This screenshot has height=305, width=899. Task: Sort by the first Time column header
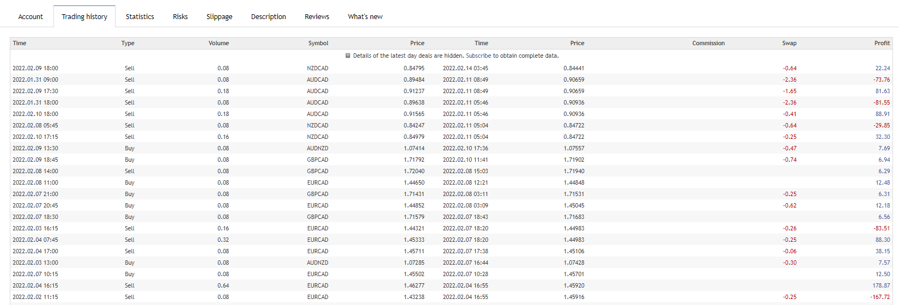coord(20,43)
